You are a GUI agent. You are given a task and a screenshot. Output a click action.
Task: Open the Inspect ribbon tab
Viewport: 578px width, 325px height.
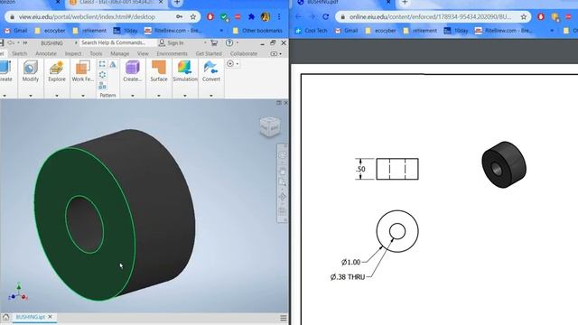coord(73,54)
